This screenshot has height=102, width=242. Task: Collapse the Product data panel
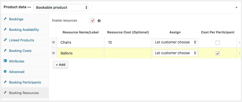[236, 7]
